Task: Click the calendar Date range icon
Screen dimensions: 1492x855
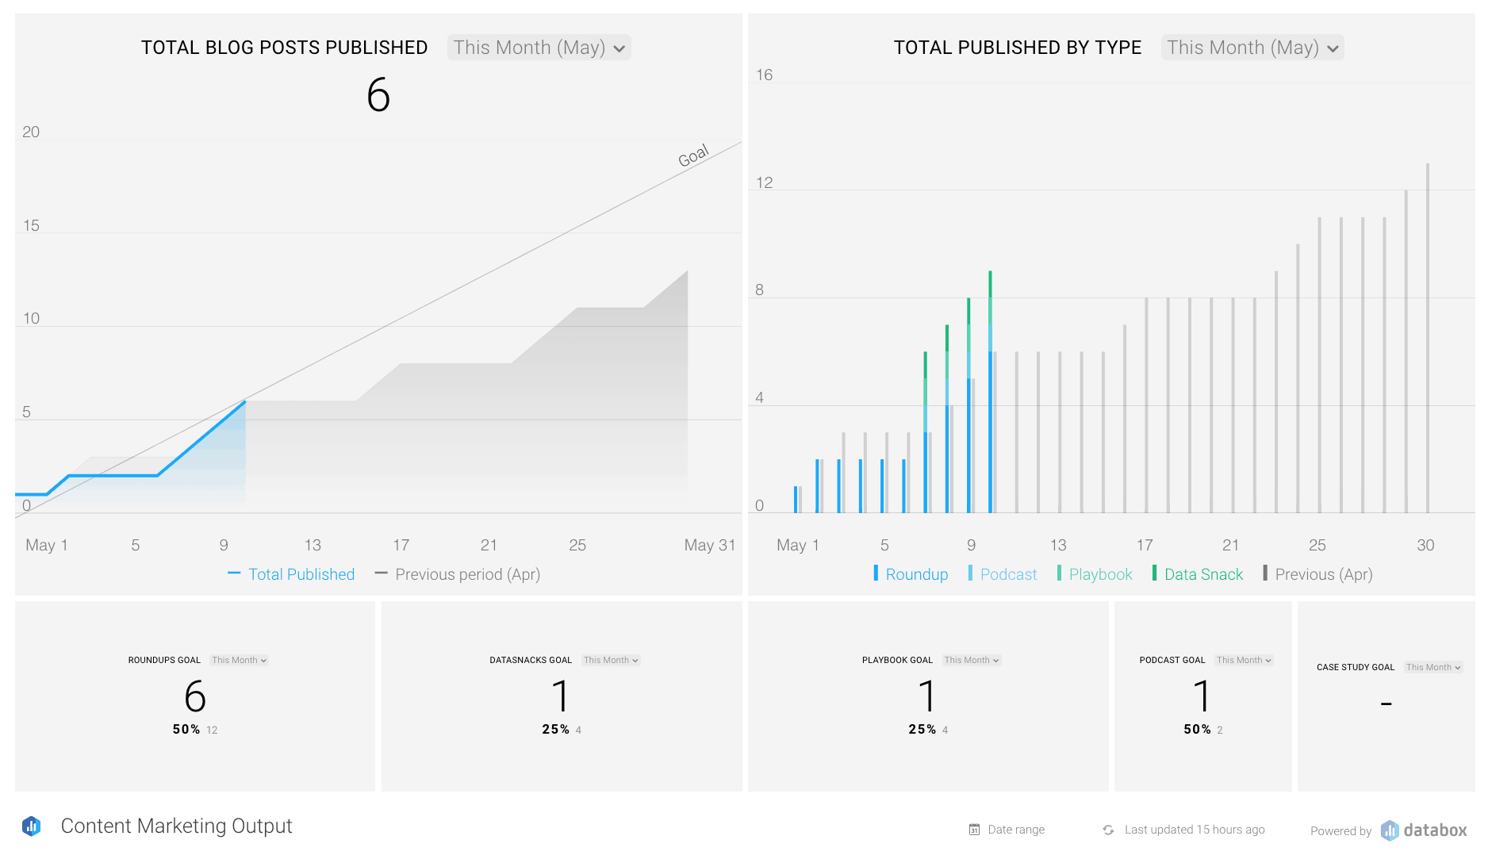Action: 974,830
